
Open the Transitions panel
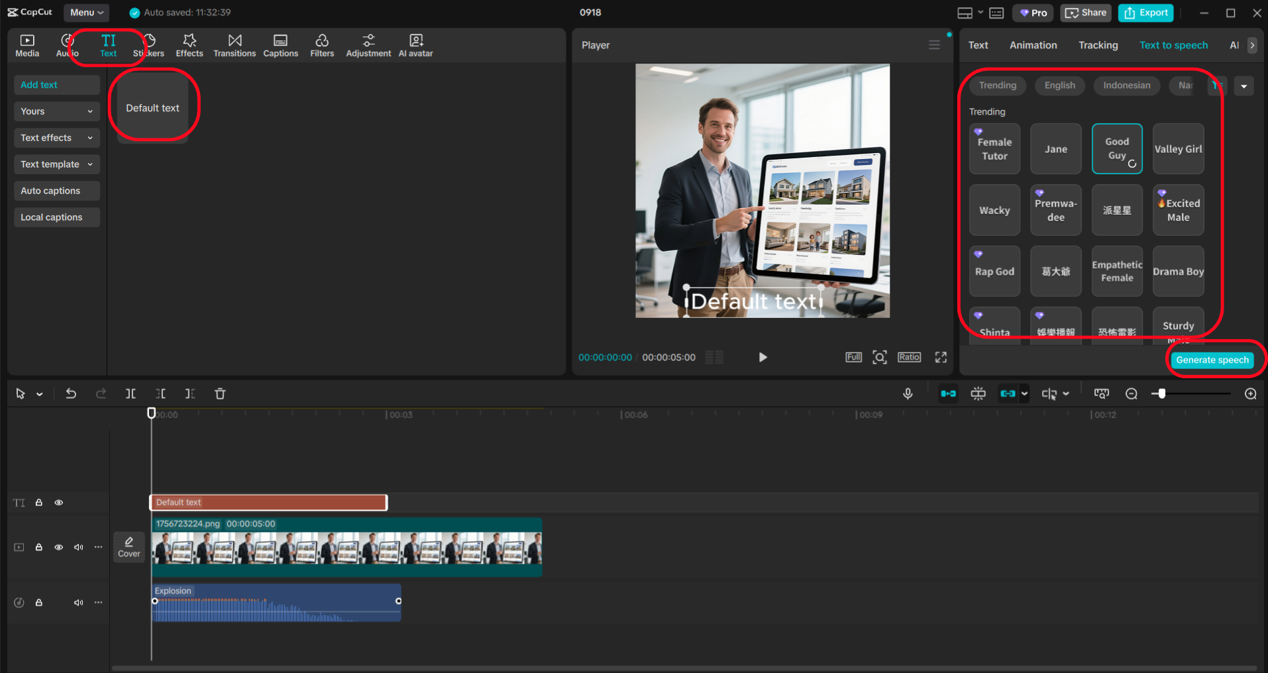pyautogui.click(x=235, y=45)
